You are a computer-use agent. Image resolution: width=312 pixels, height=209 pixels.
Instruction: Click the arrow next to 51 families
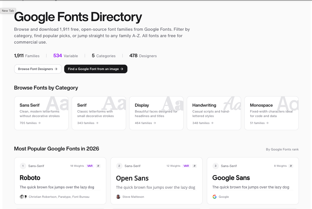click(267, 123)
